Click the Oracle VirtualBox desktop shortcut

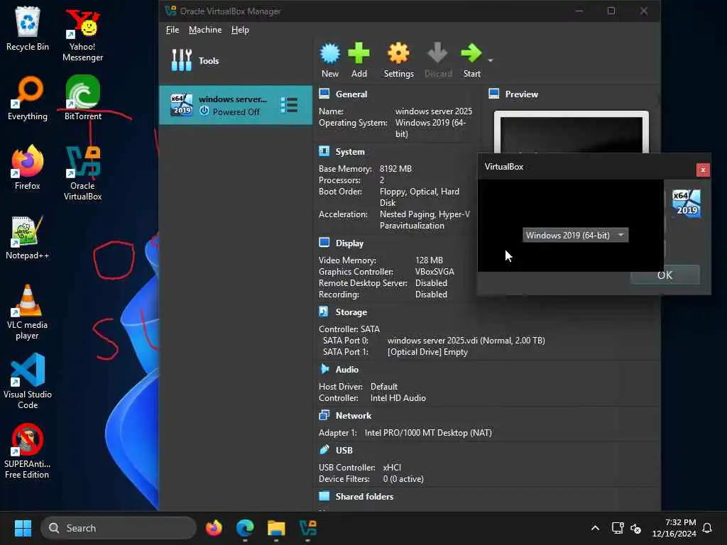coord(82,173)
